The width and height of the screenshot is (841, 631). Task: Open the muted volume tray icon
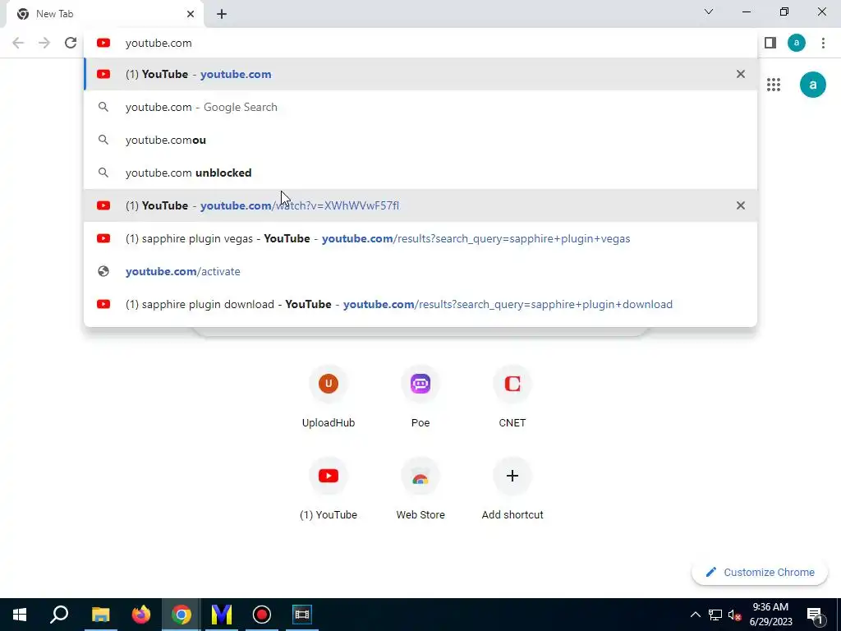[734, 615]
